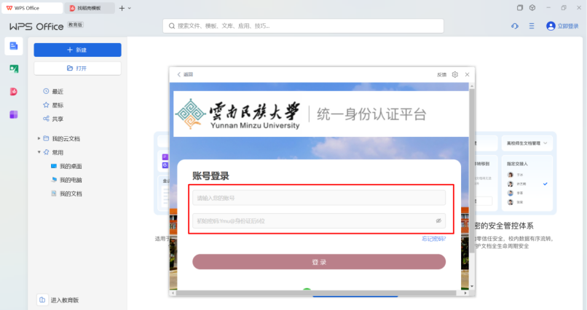Image resolution: width=587 pixels, height=310 pixels.
Task: Click the 进入教育版 icon
Action: (x=42, y=300)
